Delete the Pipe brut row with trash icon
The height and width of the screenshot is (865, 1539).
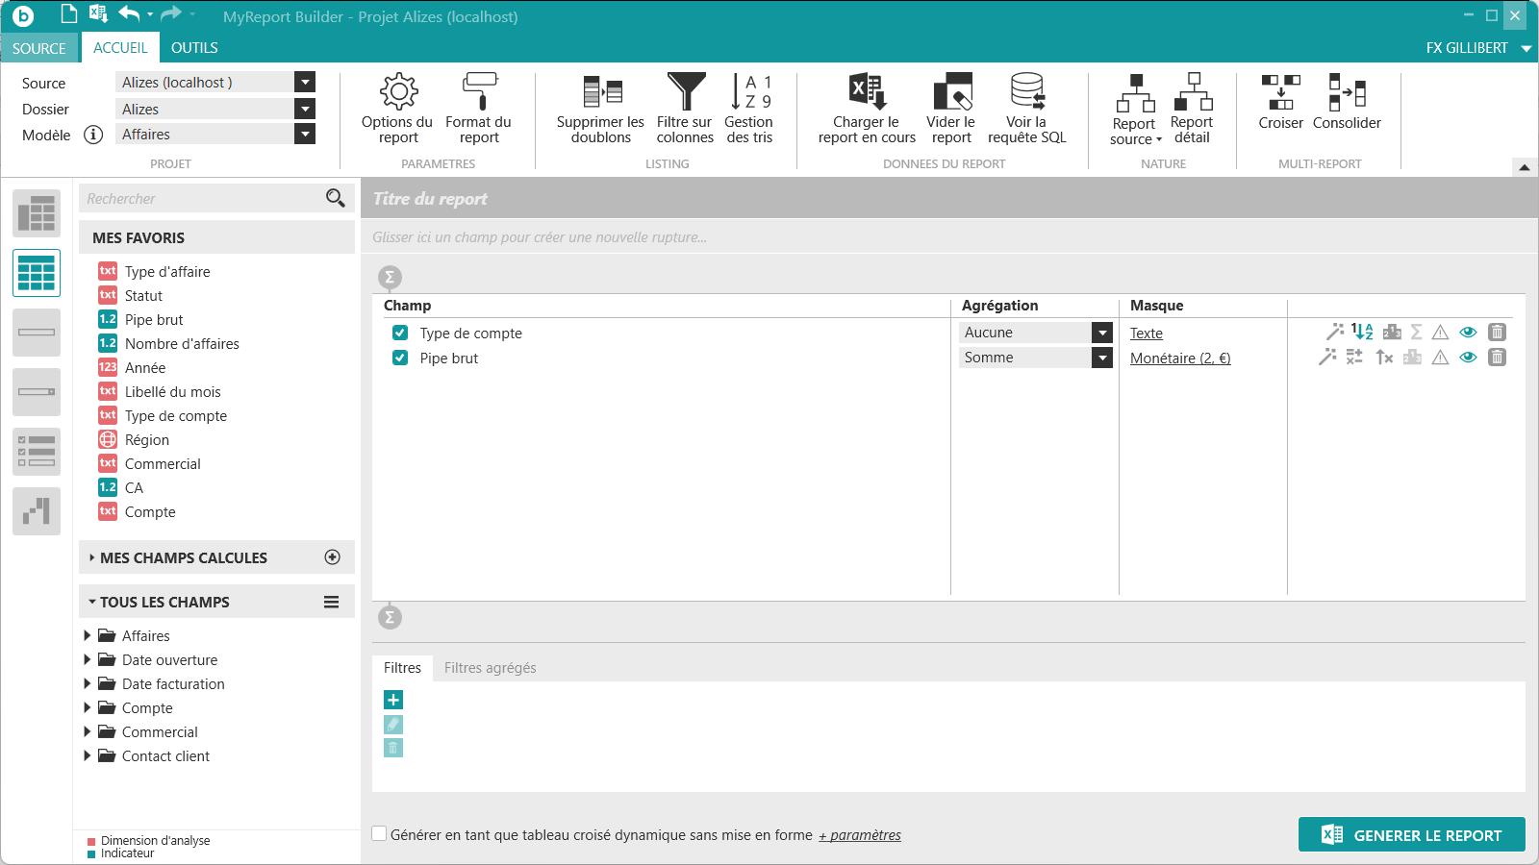click(x=1497, y=358)
